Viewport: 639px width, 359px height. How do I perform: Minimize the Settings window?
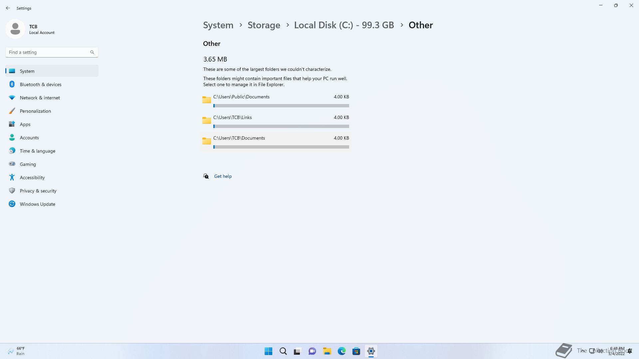point(601,5)
